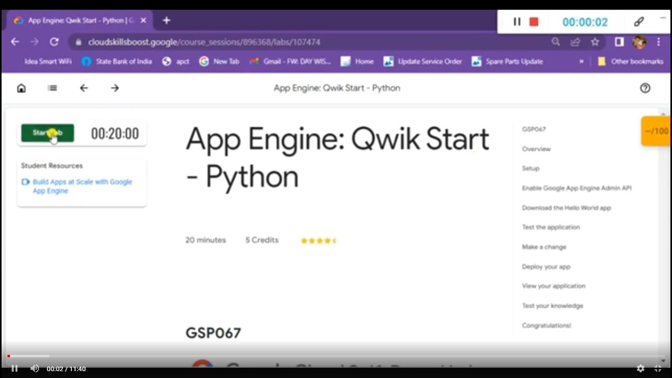Open Spare Parts Update bookmark
The height and width of the screenshot is (378, 672).
[x=507, y=61]
